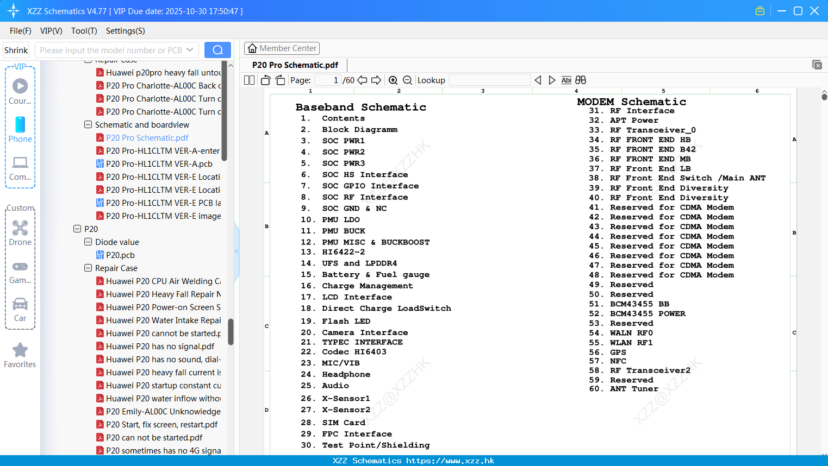Image resolution: width=828 pixels, height=466 pixels.
Task: Click the file tree vertical scrollbar
Action: coord(231,331)
